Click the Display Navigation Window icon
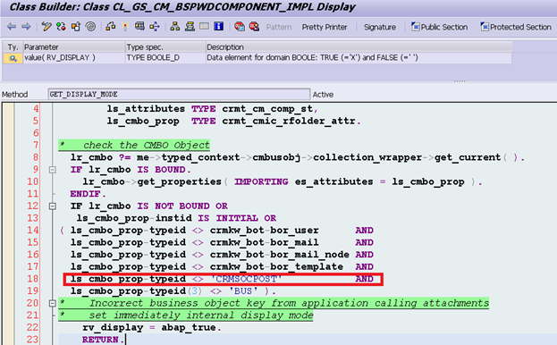The image size is (557, 345). click(x=190, y=27)
